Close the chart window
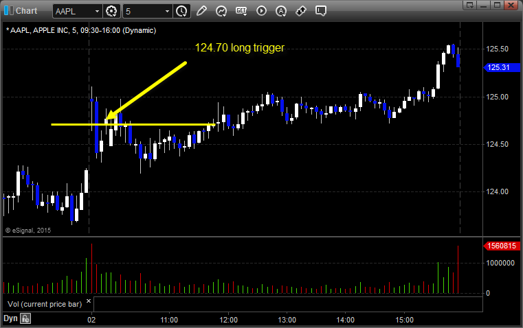This screenshot has height=328, width=523. (x=511, y=5)
